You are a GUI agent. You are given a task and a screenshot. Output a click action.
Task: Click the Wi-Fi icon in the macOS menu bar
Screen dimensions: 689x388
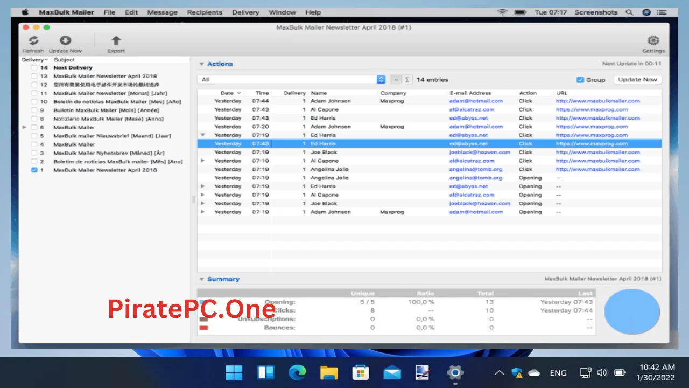click(x=502, y=12)
